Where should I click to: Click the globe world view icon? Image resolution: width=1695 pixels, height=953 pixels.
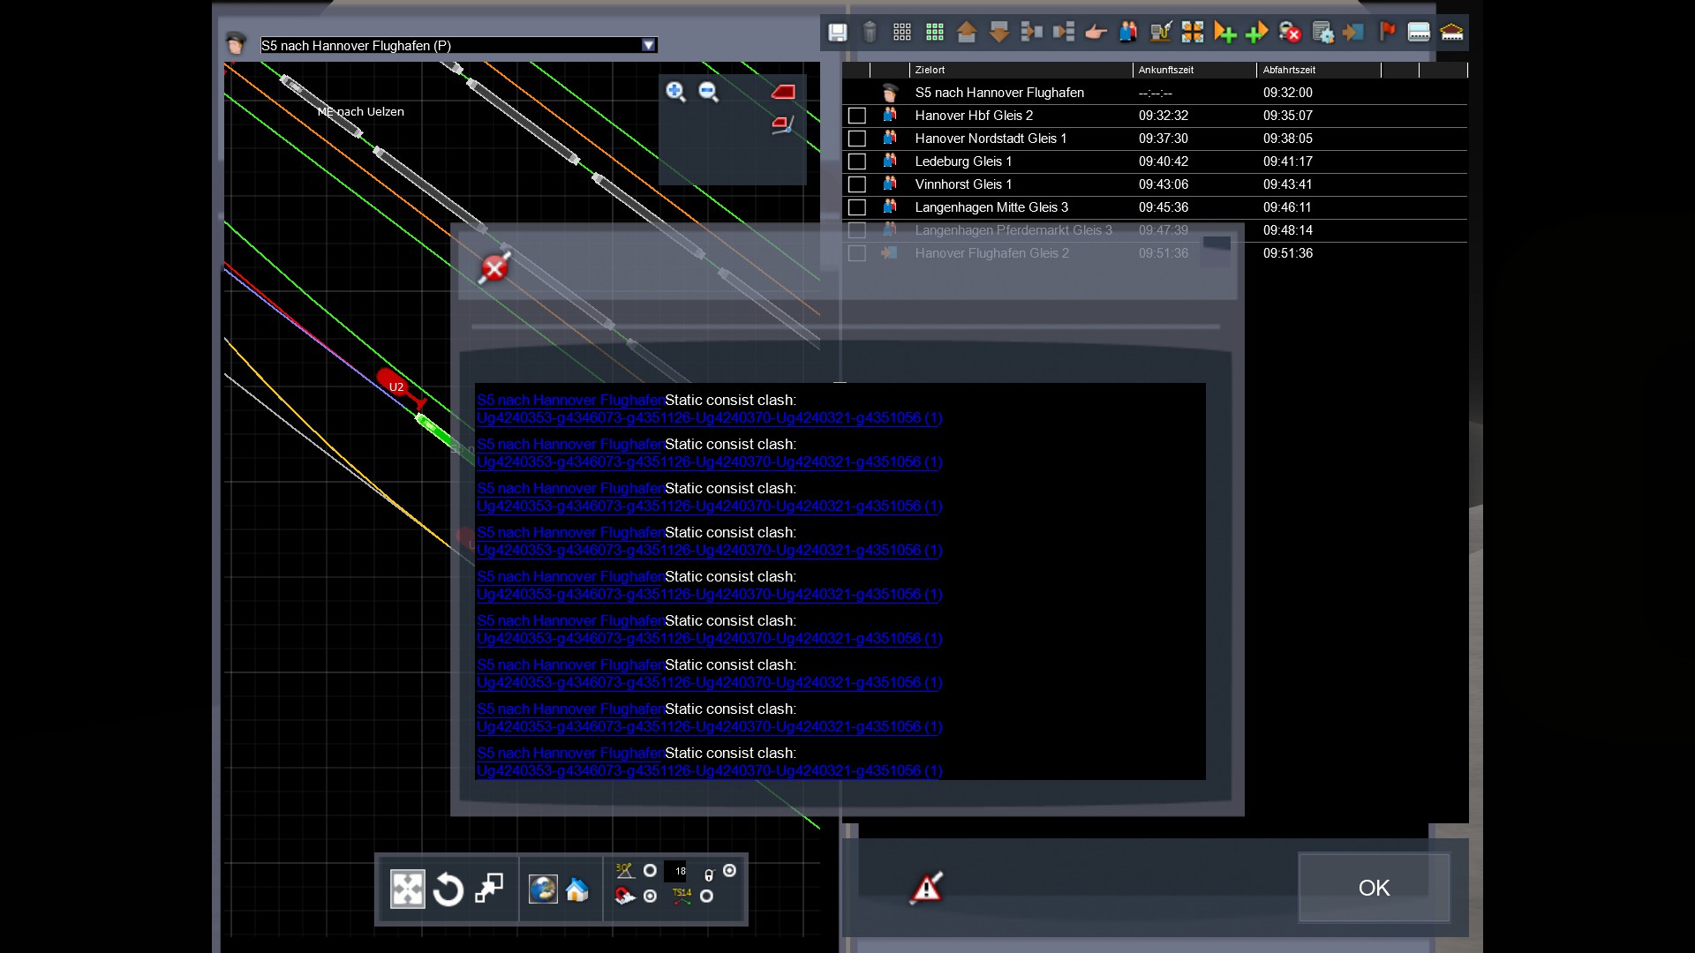[542, 889]
